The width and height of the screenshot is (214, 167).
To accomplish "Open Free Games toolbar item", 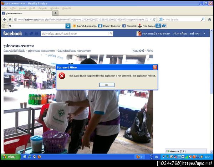I will tap(146, 26).
